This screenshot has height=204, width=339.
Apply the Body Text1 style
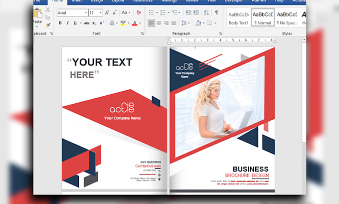pyautogui.click(x=238, y=18)
